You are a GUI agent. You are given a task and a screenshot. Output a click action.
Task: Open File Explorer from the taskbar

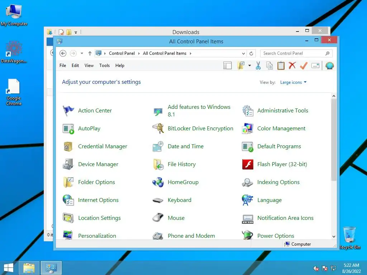click(29, 268)
